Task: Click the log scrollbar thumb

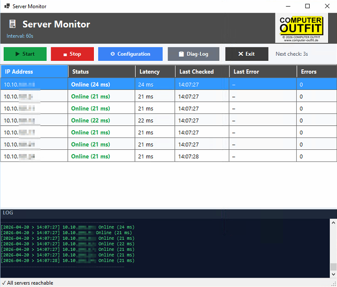Action: 333,267
